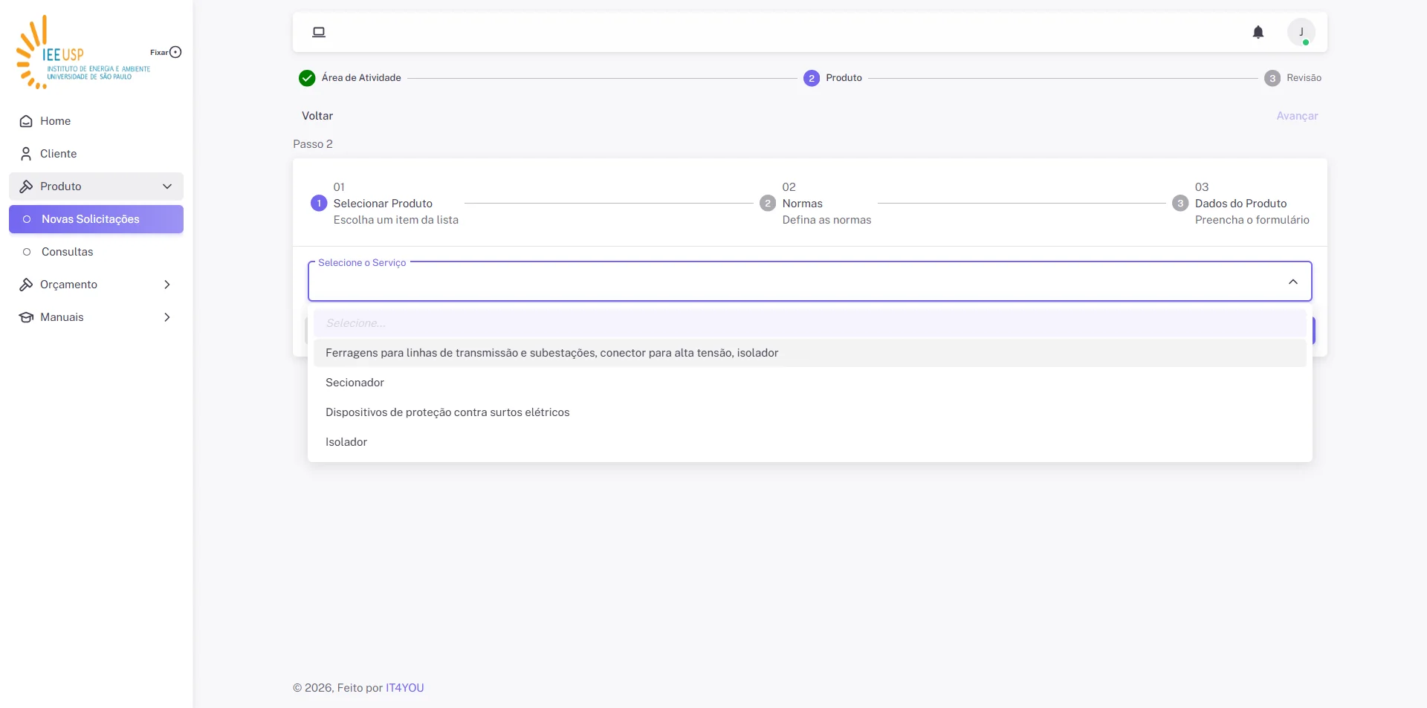1427x708 pixels.
Task: Select the Normas sub-step
Action: point(815,204)
